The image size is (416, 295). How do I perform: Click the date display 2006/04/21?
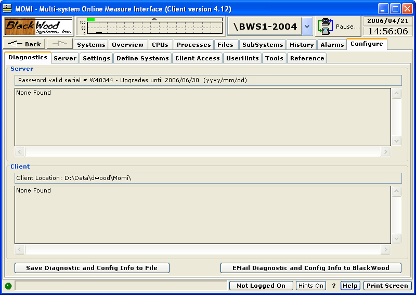pos(387,21)
